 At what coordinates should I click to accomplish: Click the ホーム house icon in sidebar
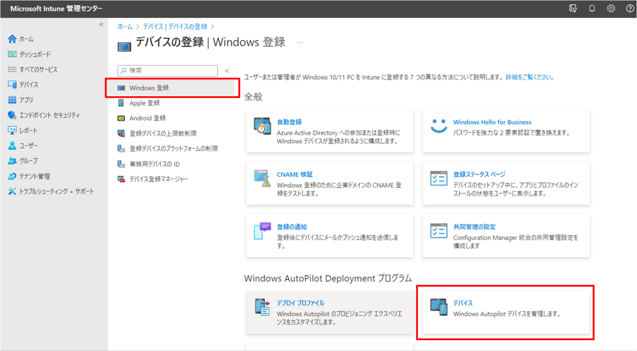12,39
